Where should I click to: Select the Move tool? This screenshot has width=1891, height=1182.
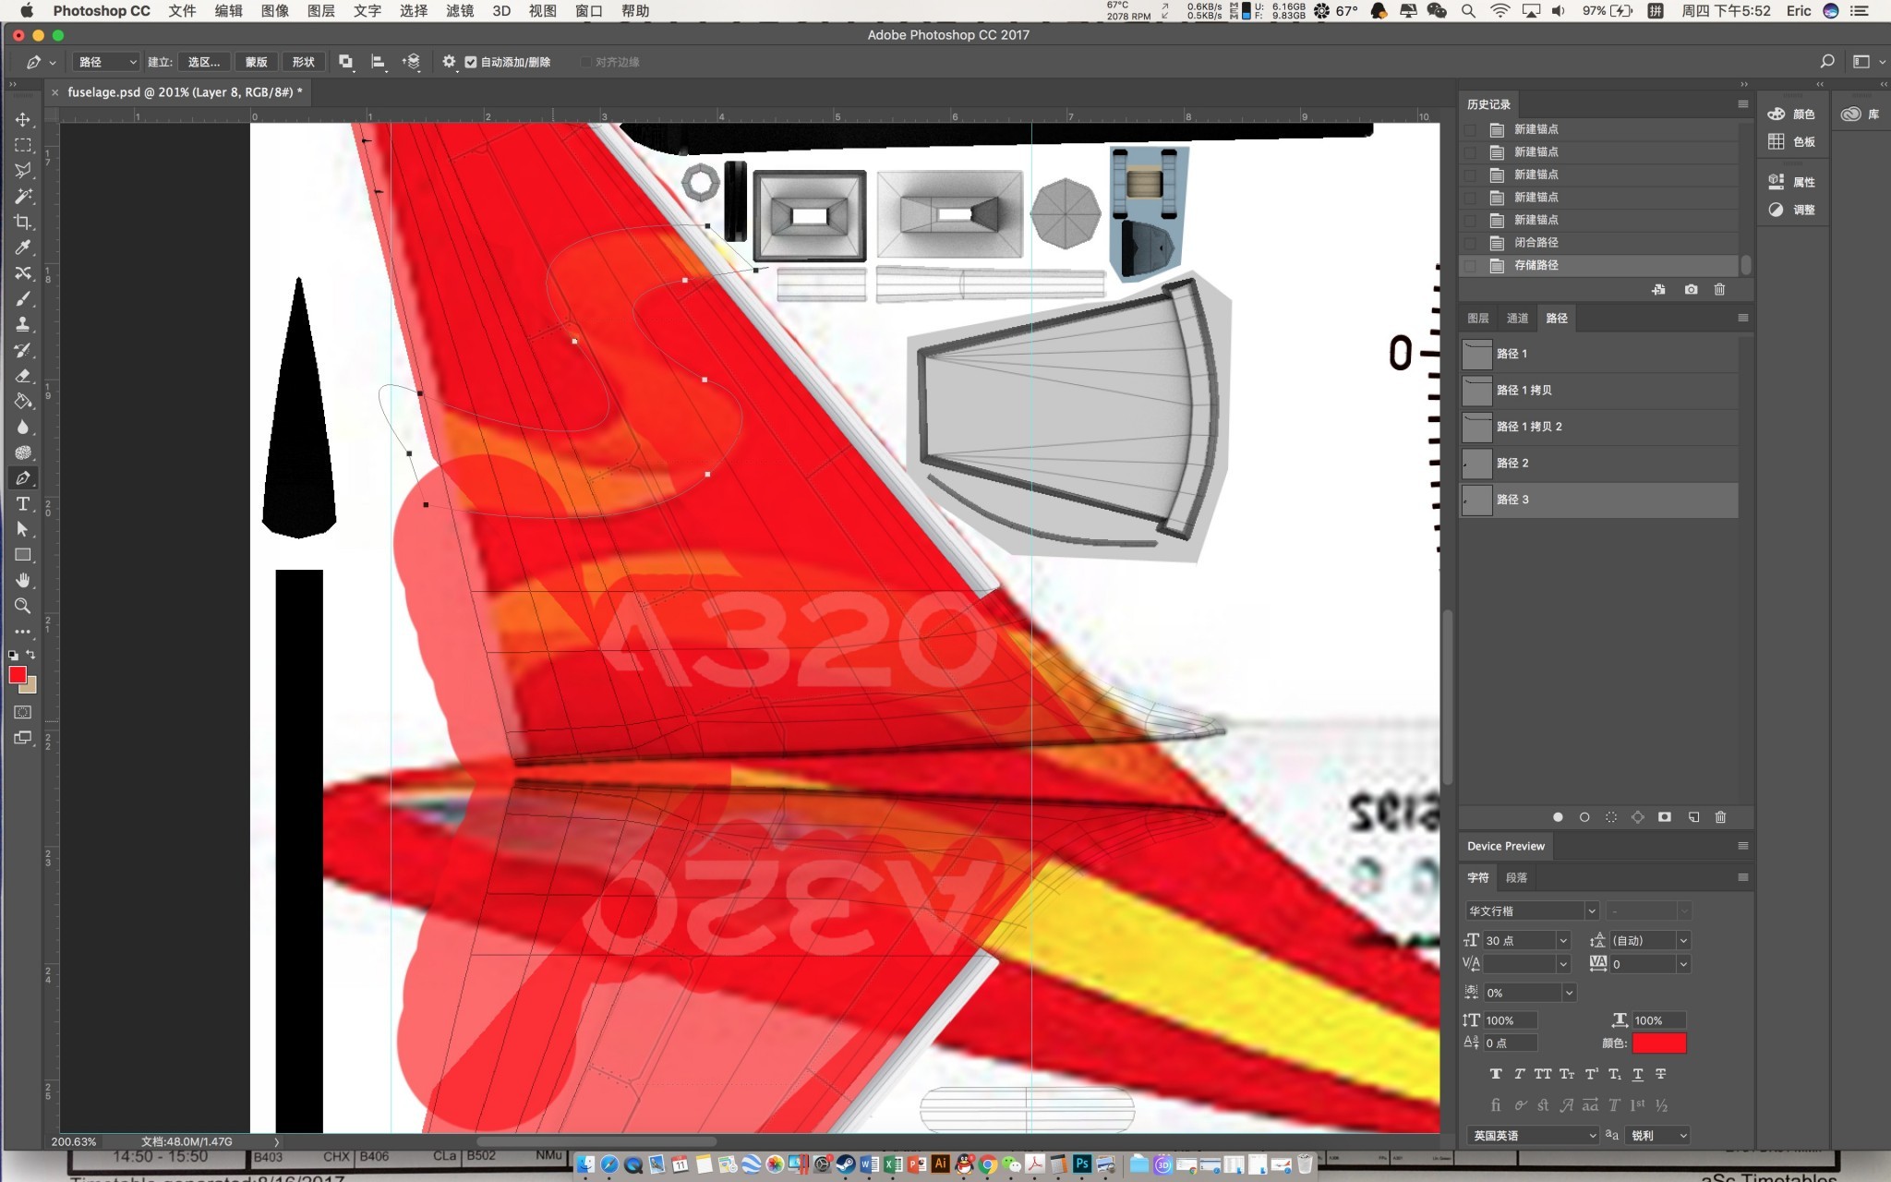[x=23, y=120]
